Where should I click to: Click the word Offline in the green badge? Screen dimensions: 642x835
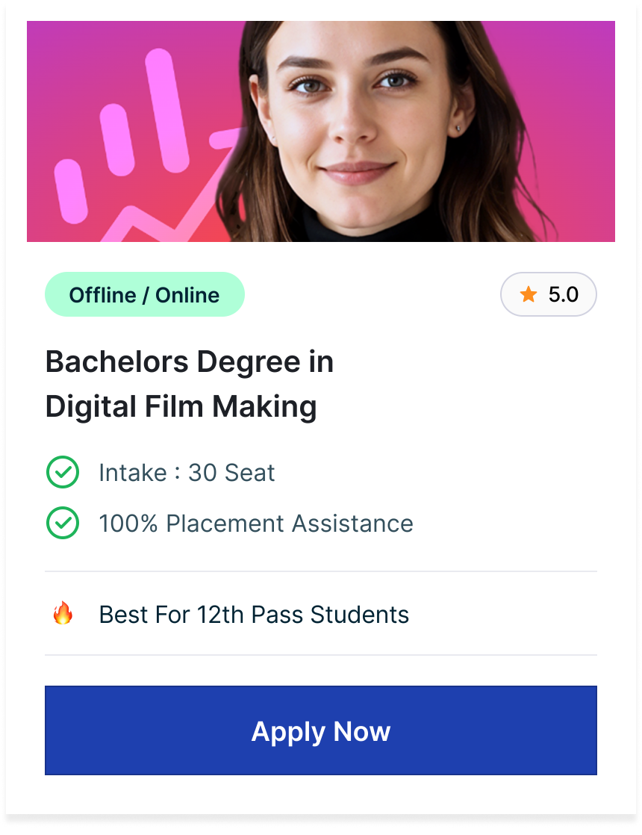[x=102, y=295]
